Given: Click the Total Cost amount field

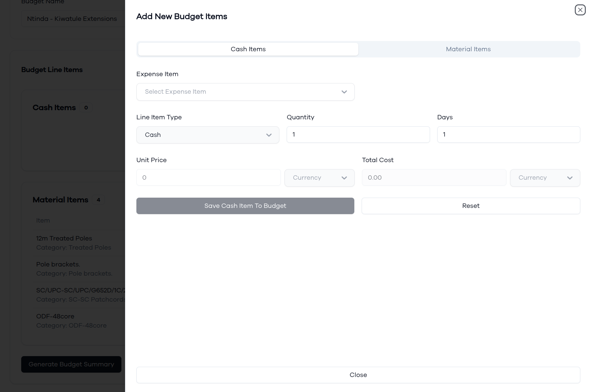Looking at the screenshot, I should point(434,178).
